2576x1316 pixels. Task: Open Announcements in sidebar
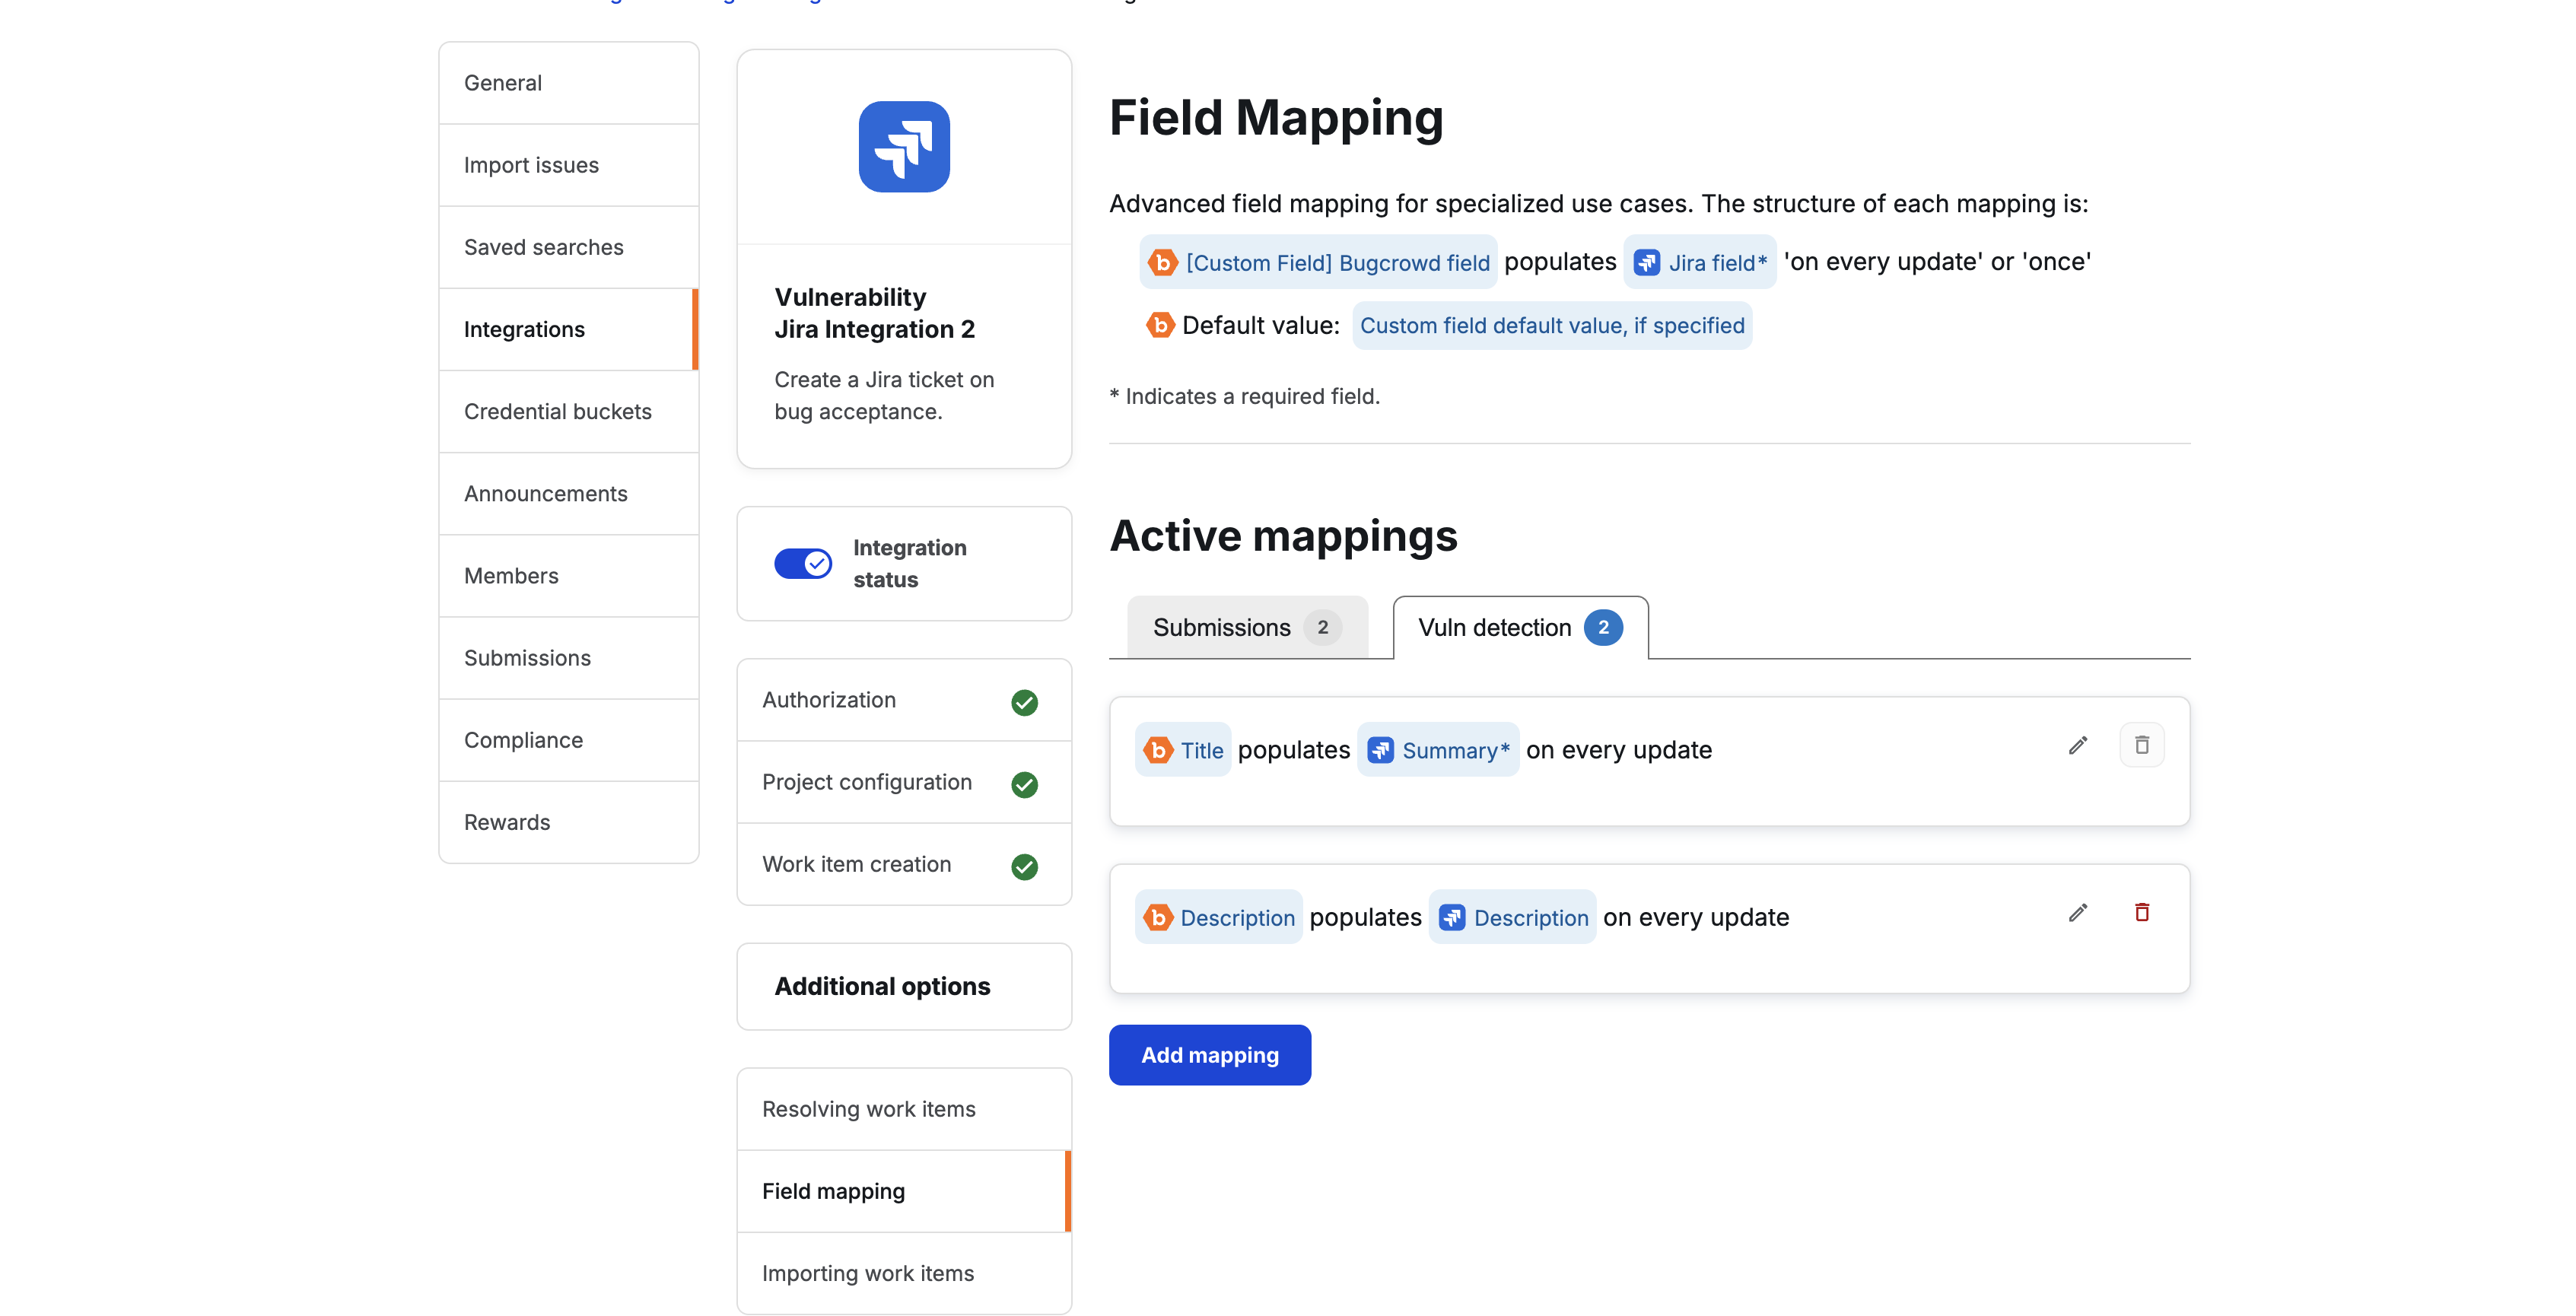568,493
